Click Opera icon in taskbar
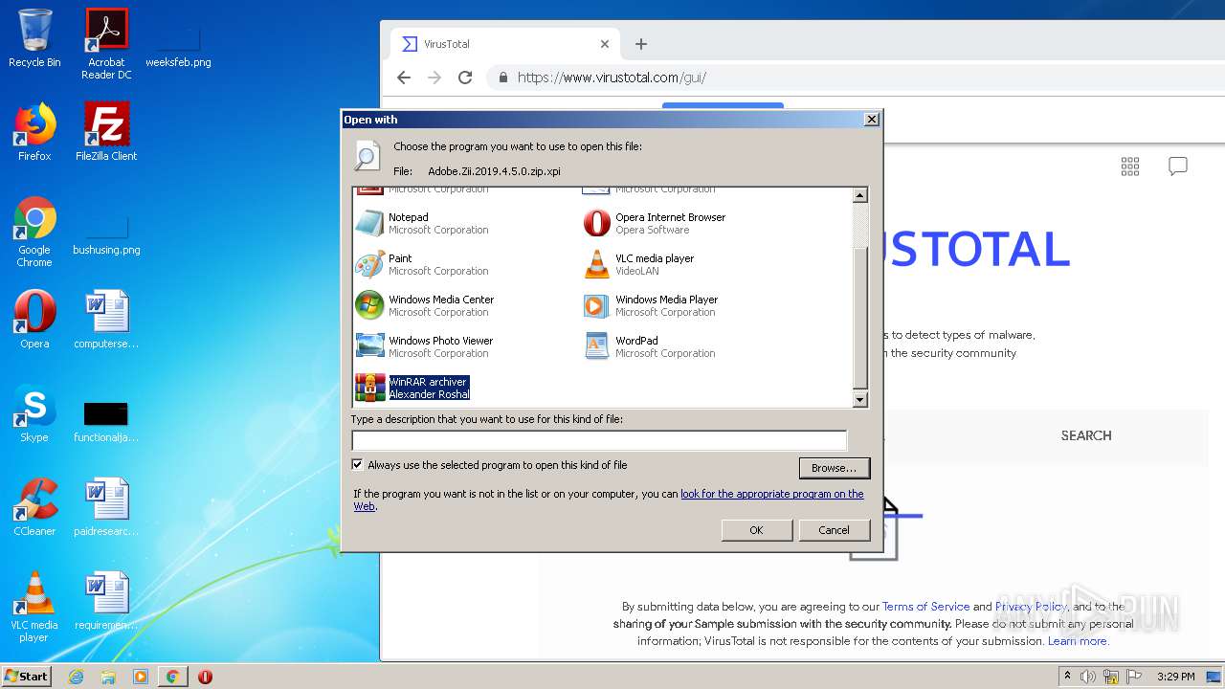 pos(205,677)
